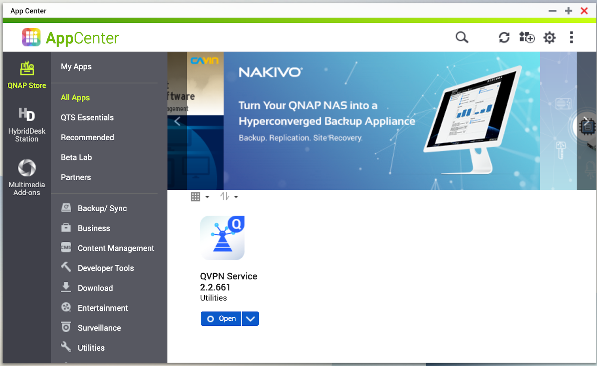This screenshot has height=366, width=597.
Task: Click the search magnifier icon
Action: [462, 37]
